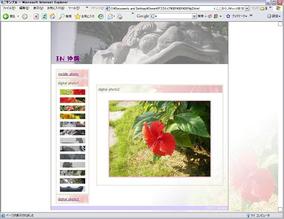284x219 pixels.
Task: Click the Google toolbar 検索 button
Action: pyautogui.click(x=200, y=16)
